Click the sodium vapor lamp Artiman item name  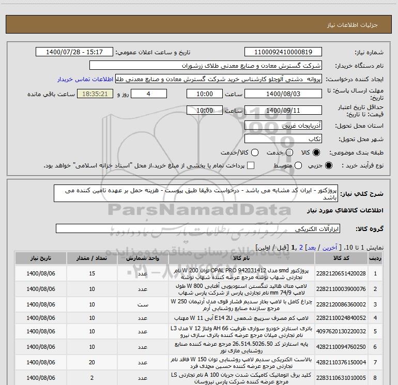[241, 305]
